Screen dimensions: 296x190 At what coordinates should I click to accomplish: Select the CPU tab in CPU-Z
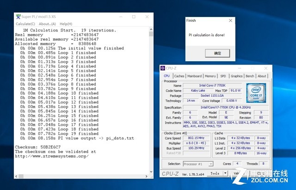(x=166, y=76)
